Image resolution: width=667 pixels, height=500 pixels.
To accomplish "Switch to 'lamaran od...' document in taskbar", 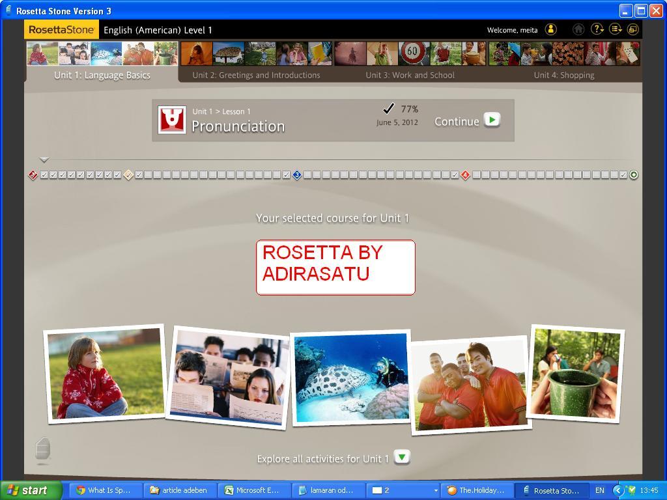I will [x=328, y=490].
